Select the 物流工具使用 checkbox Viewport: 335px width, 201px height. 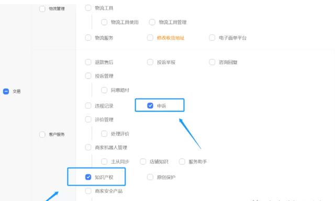(104, 22)
